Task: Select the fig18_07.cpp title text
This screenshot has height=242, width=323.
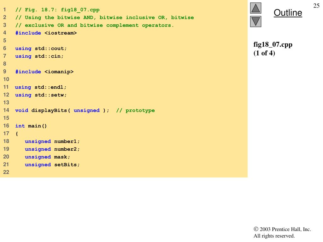Action: (x=273, y=45)
